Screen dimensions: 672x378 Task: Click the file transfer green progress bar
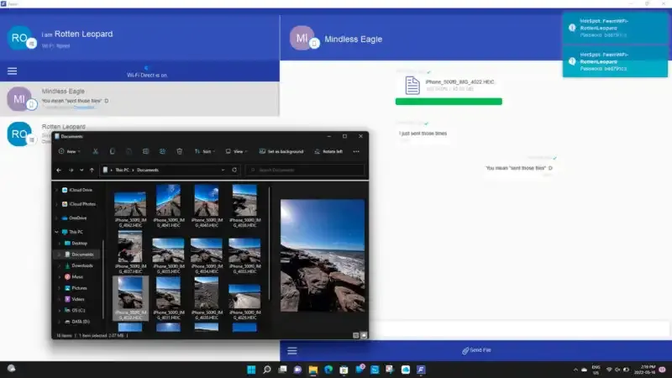pos(449,102)
